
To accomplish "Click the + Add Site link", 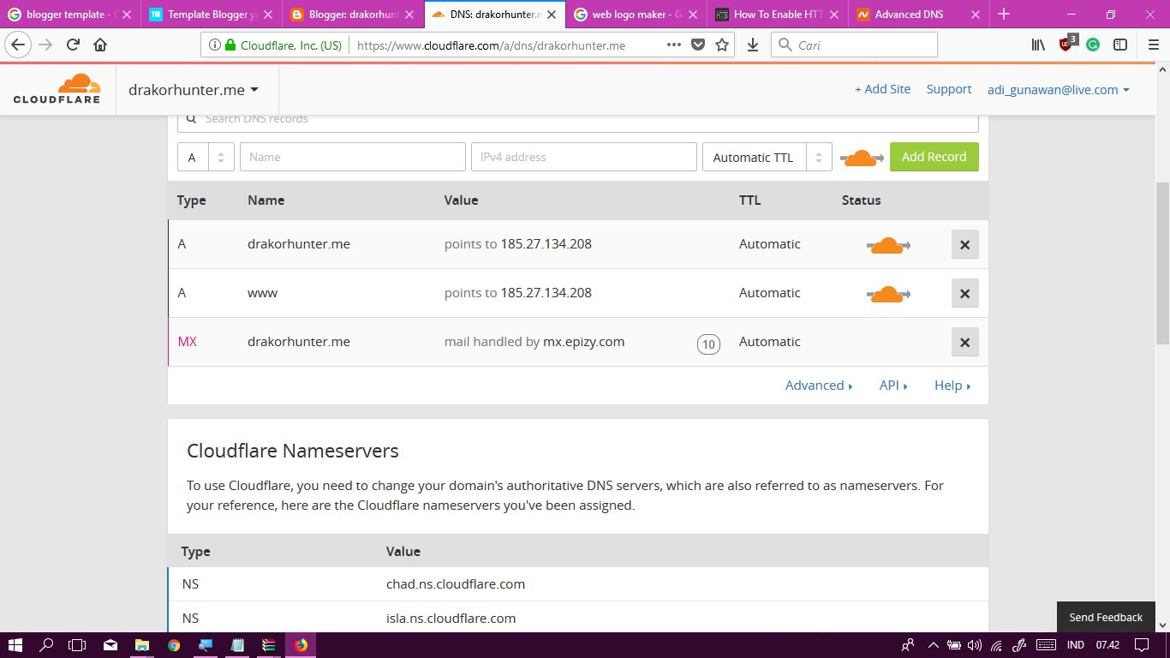I will (x=882, y=89).
